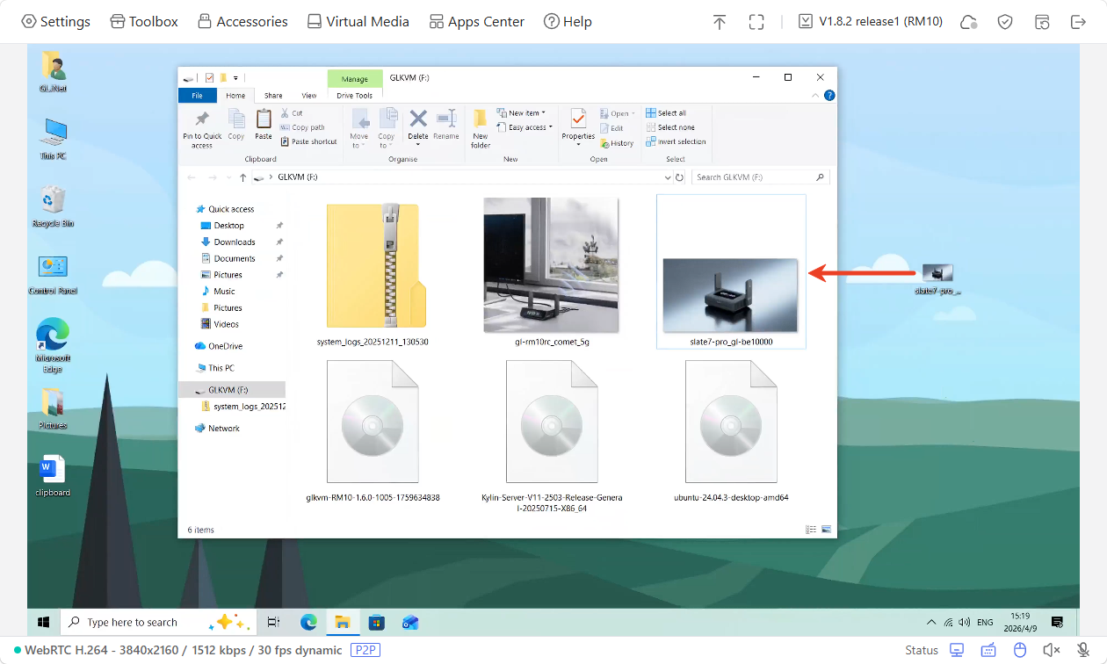
Task: Switch to details view using the layout toggle
Action: [810, 529]
